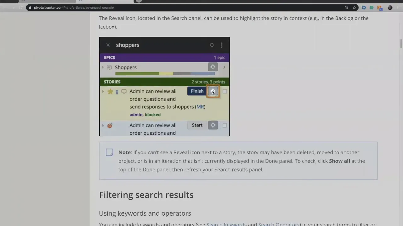
Task: Toggle the bookmark star in the address bar
Action: (x=355, y=7)
